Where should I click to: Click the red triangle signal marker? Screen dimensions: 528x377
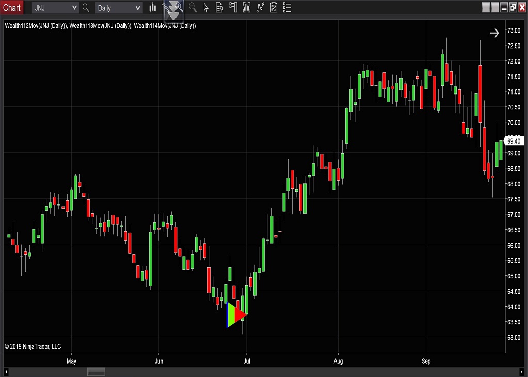point(240,314)
